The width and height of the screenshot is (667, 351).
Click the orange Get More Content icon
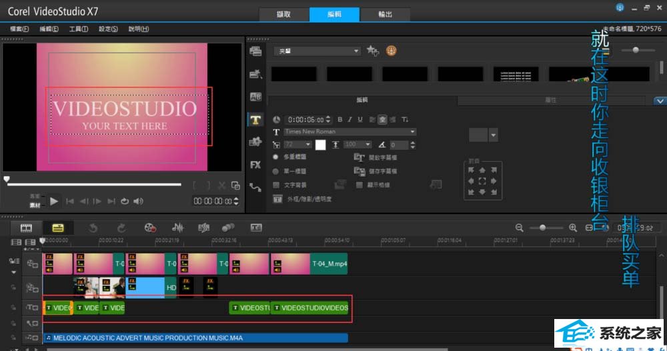click(392, 51)
